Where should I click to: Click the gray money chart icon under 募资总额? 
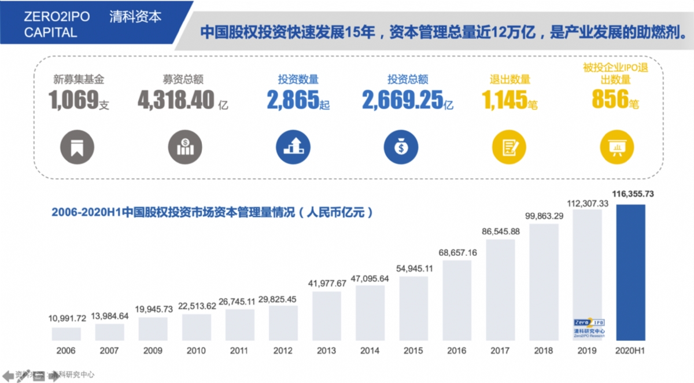[x=185, y=147]
